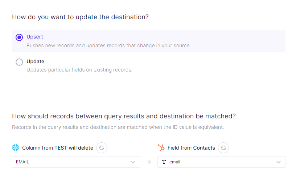Click the record matching question heading
292x179 pixels.
124,116
